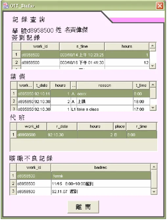Select row 2 header in 簽到記錄 table
Viewport: 167px width, 220px height.
point(16,62)
